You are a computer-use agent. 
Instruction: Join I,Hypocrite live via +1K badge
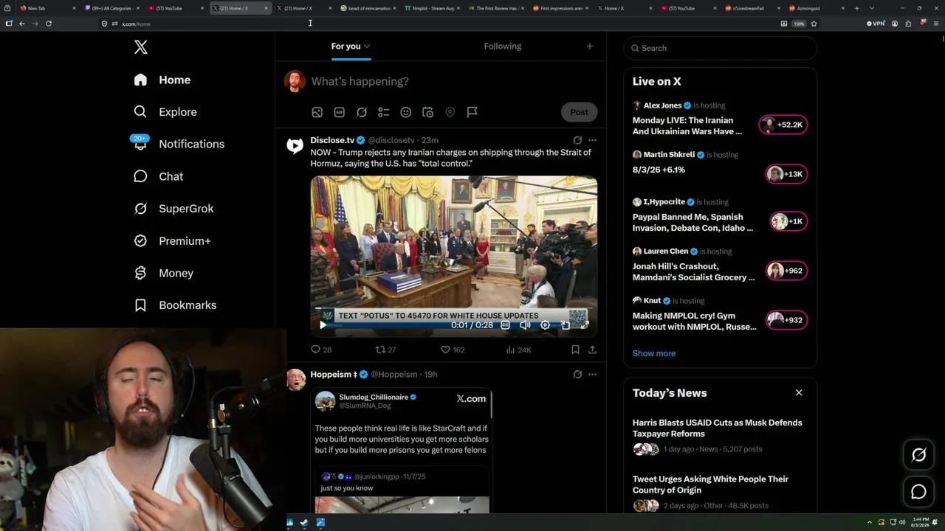[x=788, y=221]
